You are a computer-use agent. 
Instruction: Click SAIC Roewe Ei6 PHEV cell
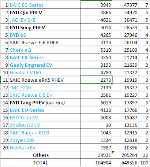[x=45, y=43]
